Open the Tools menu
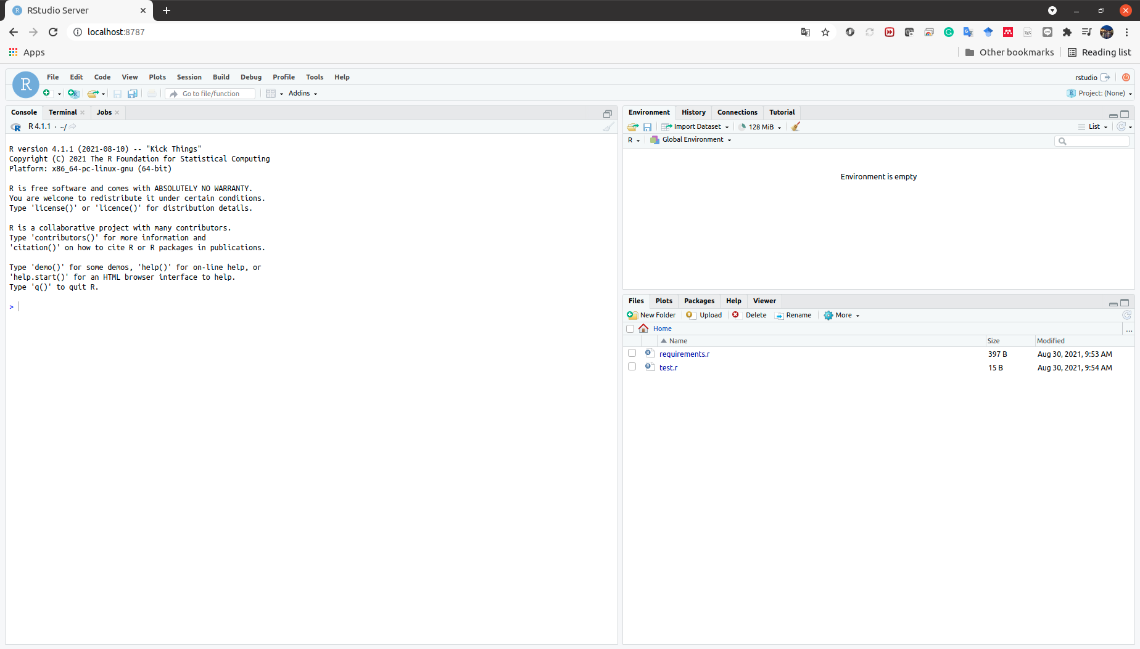This screenshot has height=649, width=1140. (315, 77)
